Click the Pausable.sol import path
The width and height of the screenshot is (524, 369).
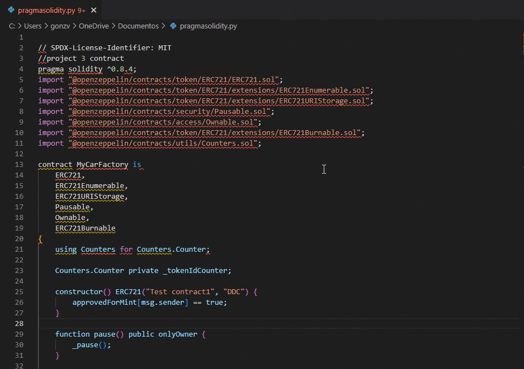[169, 112]
